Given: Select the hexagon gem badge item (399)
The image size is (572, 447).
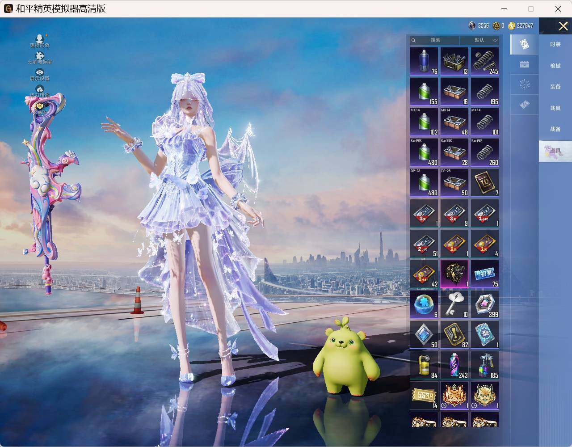Looking at the screenshot, I should pos(485,304).
